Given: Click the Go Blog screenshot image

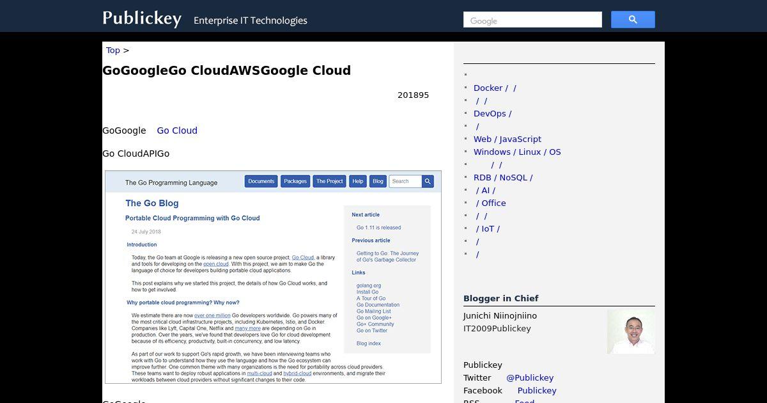Looking at the screenshot, I should (273, 277).
